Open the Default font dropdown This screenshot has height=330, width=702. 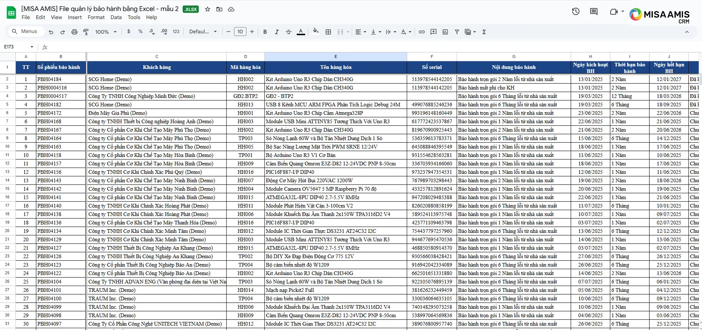[203, 32]
